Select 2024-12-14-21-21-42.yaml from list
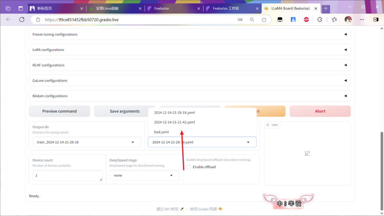The image size is (384, 216). coord(202,122)
